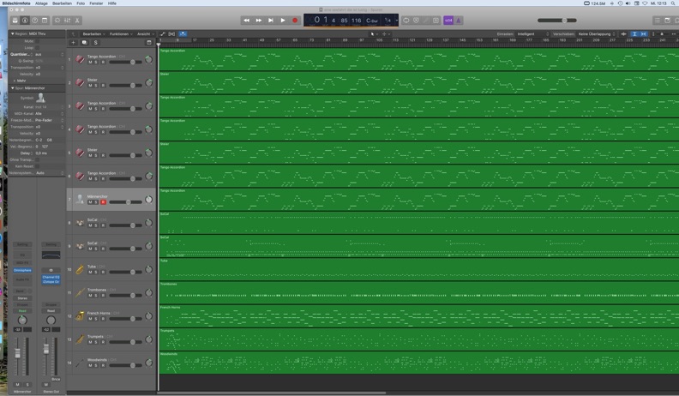The image size is (679, 396).
Task: Click the blue Catch Playhead button
Action: click(x=183, y=33)
